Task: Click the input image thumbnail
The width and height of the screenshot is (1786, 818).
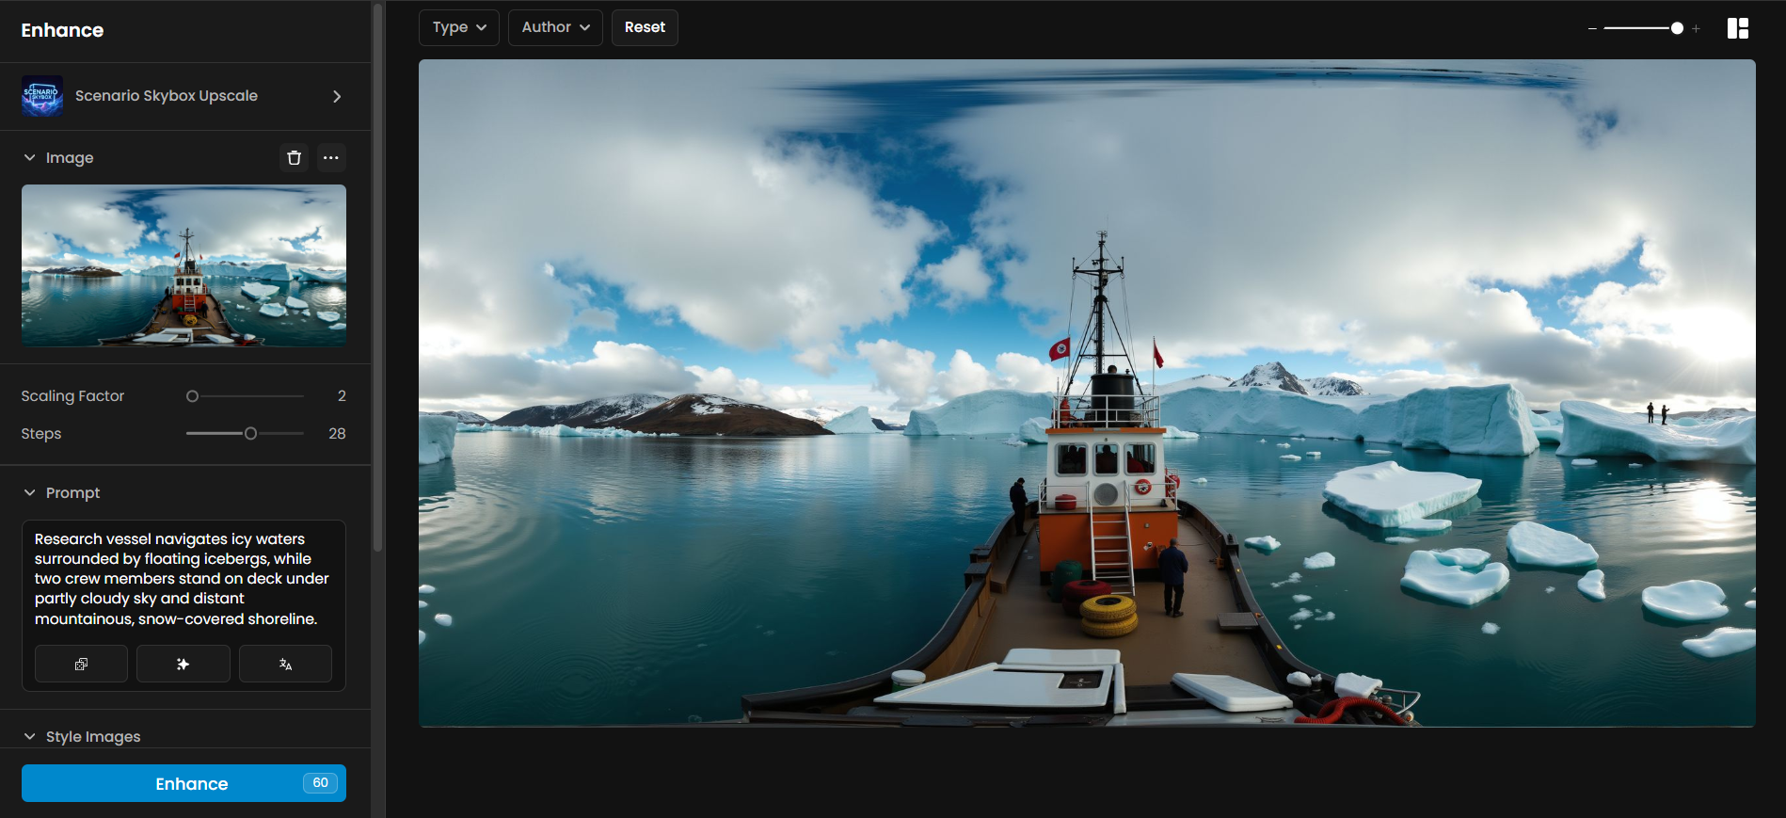Action: (x=183, y=265)
